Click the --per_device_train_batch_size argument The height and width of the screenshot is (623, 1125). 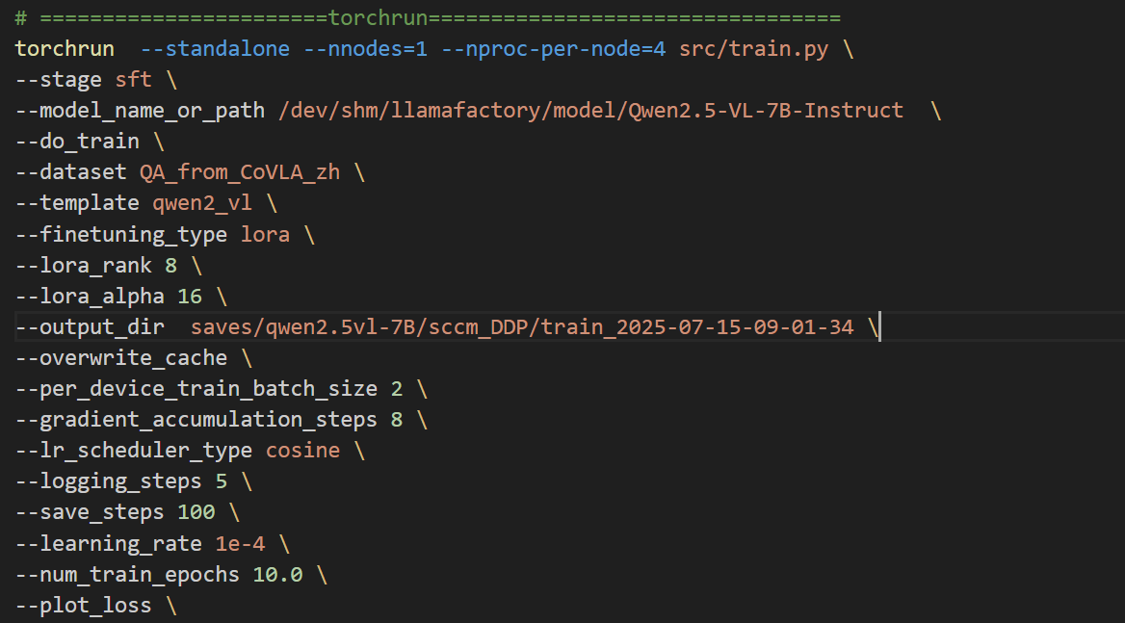point(196,389)
